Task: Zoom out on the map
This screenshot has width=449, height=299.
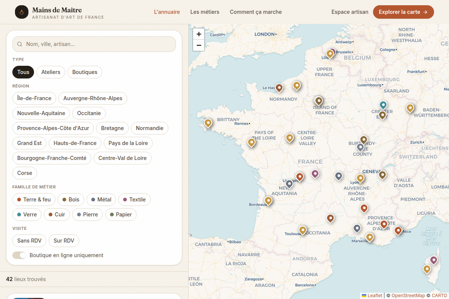Action: [199, 45]
